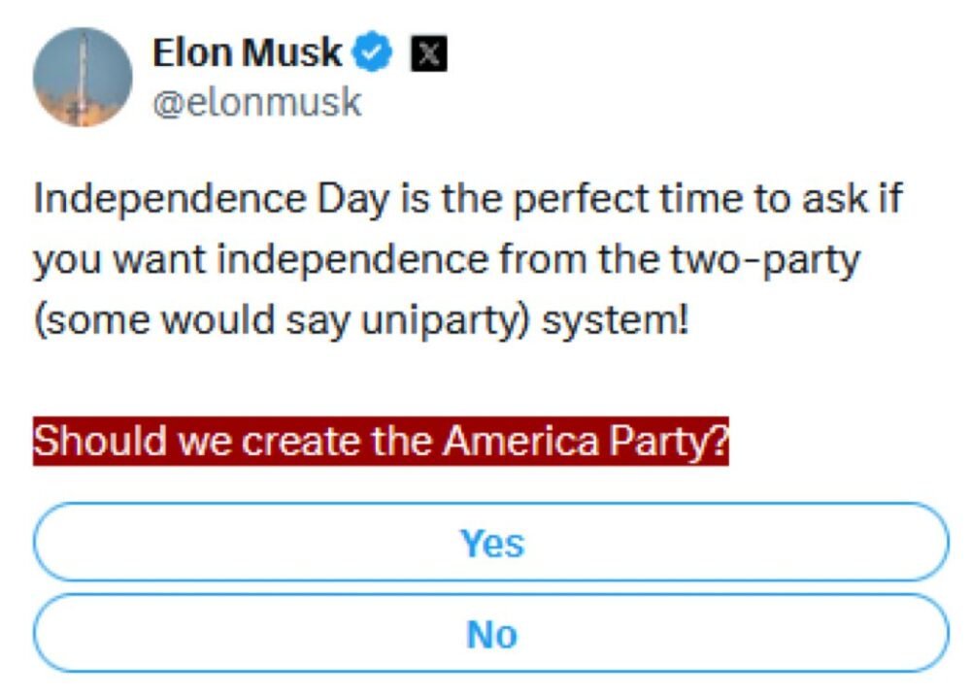
Task: Vote Yes in the poll
Action: (491, 543)
